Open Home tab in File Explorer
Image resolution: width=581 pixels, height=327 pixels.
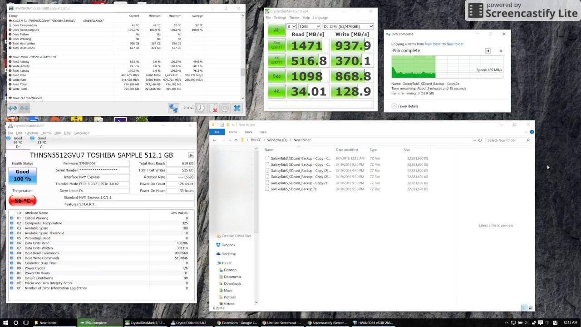(x=233, y=132)
